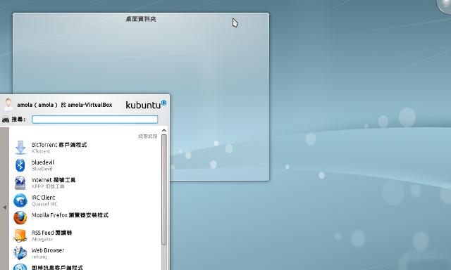The width and height of the screenshot is (451, 270).
Task: Select "bluedevil" entry text
Action: [x=42, y=162]
